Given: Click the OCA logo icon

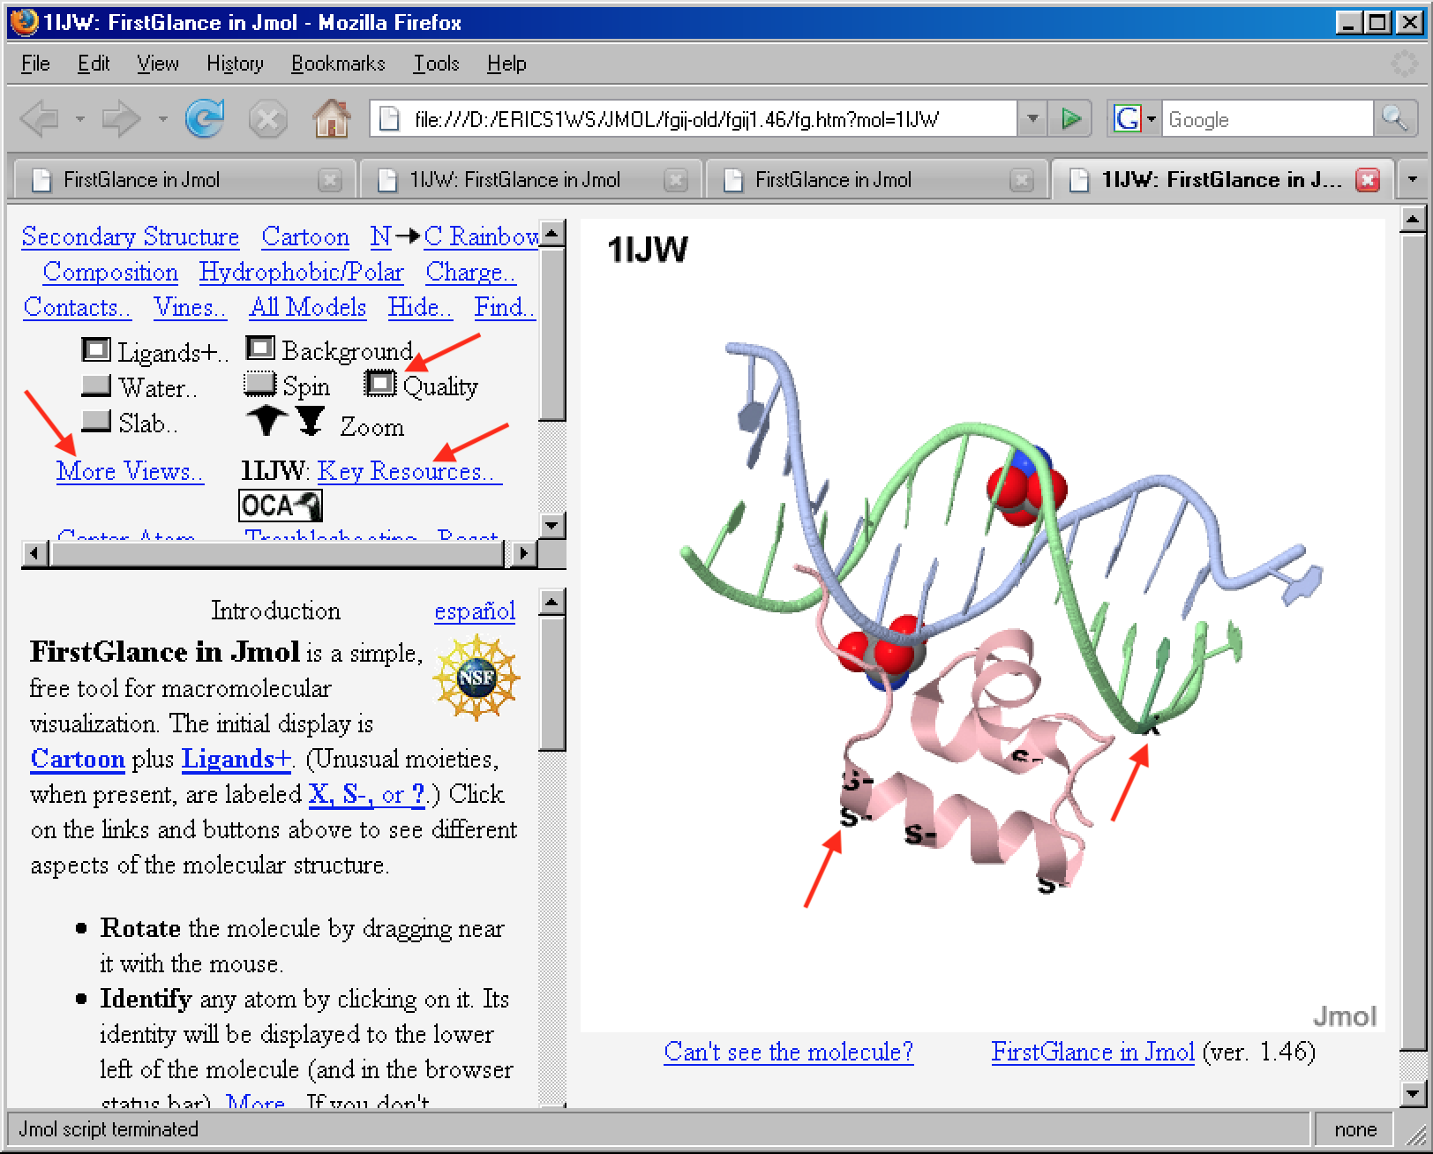Looking at the screenshot, I should pos(281,506).
